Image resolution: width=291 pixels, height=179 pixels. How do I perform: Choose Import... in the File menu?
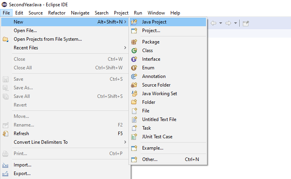pos(22,165)
